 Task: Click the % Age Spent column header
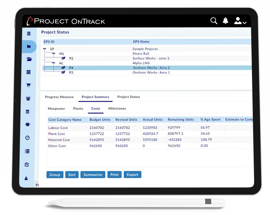click(x=212, y=120)
